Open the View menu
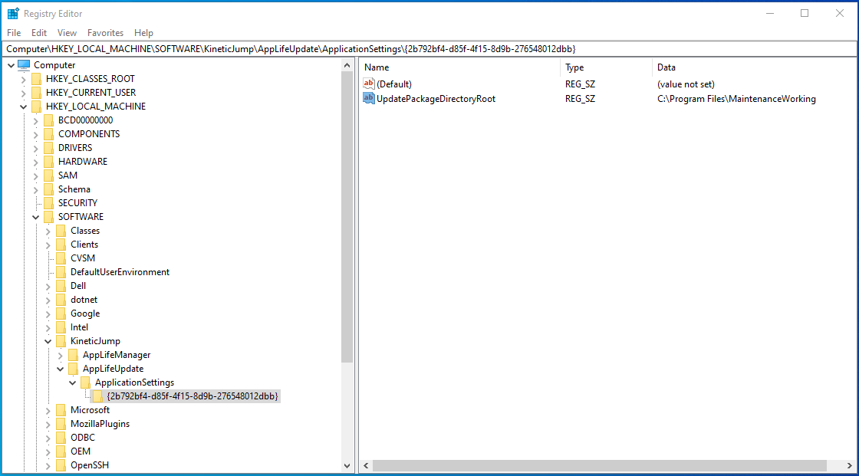The width and height of the screenshot is (859, 476). tap(67, 33)
